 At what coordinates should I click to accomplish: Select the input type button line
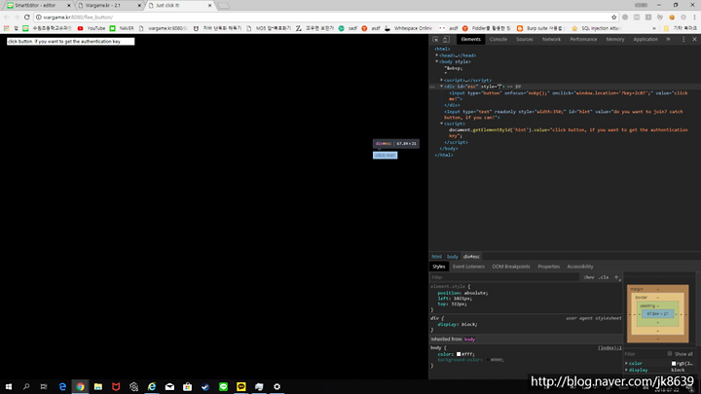click(569, 95)
